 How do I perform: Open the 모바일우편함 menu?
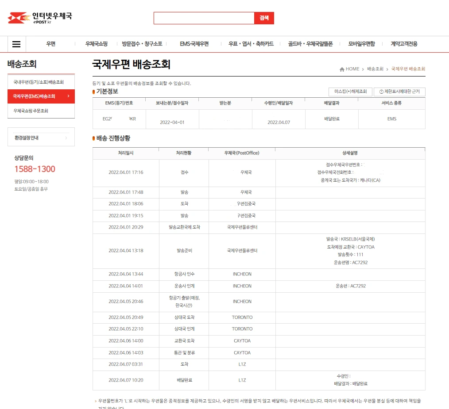pos(361,44)
